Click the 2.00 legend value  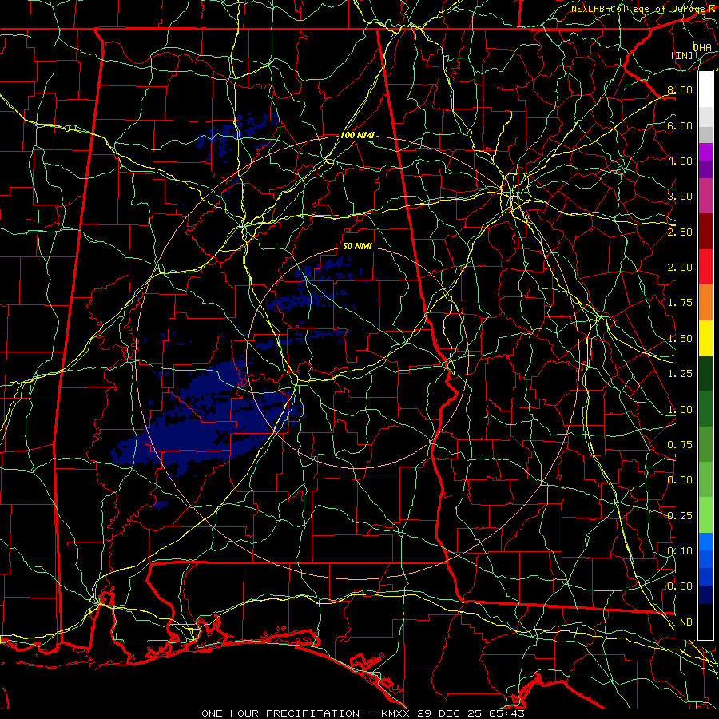(x=680, y=268)
